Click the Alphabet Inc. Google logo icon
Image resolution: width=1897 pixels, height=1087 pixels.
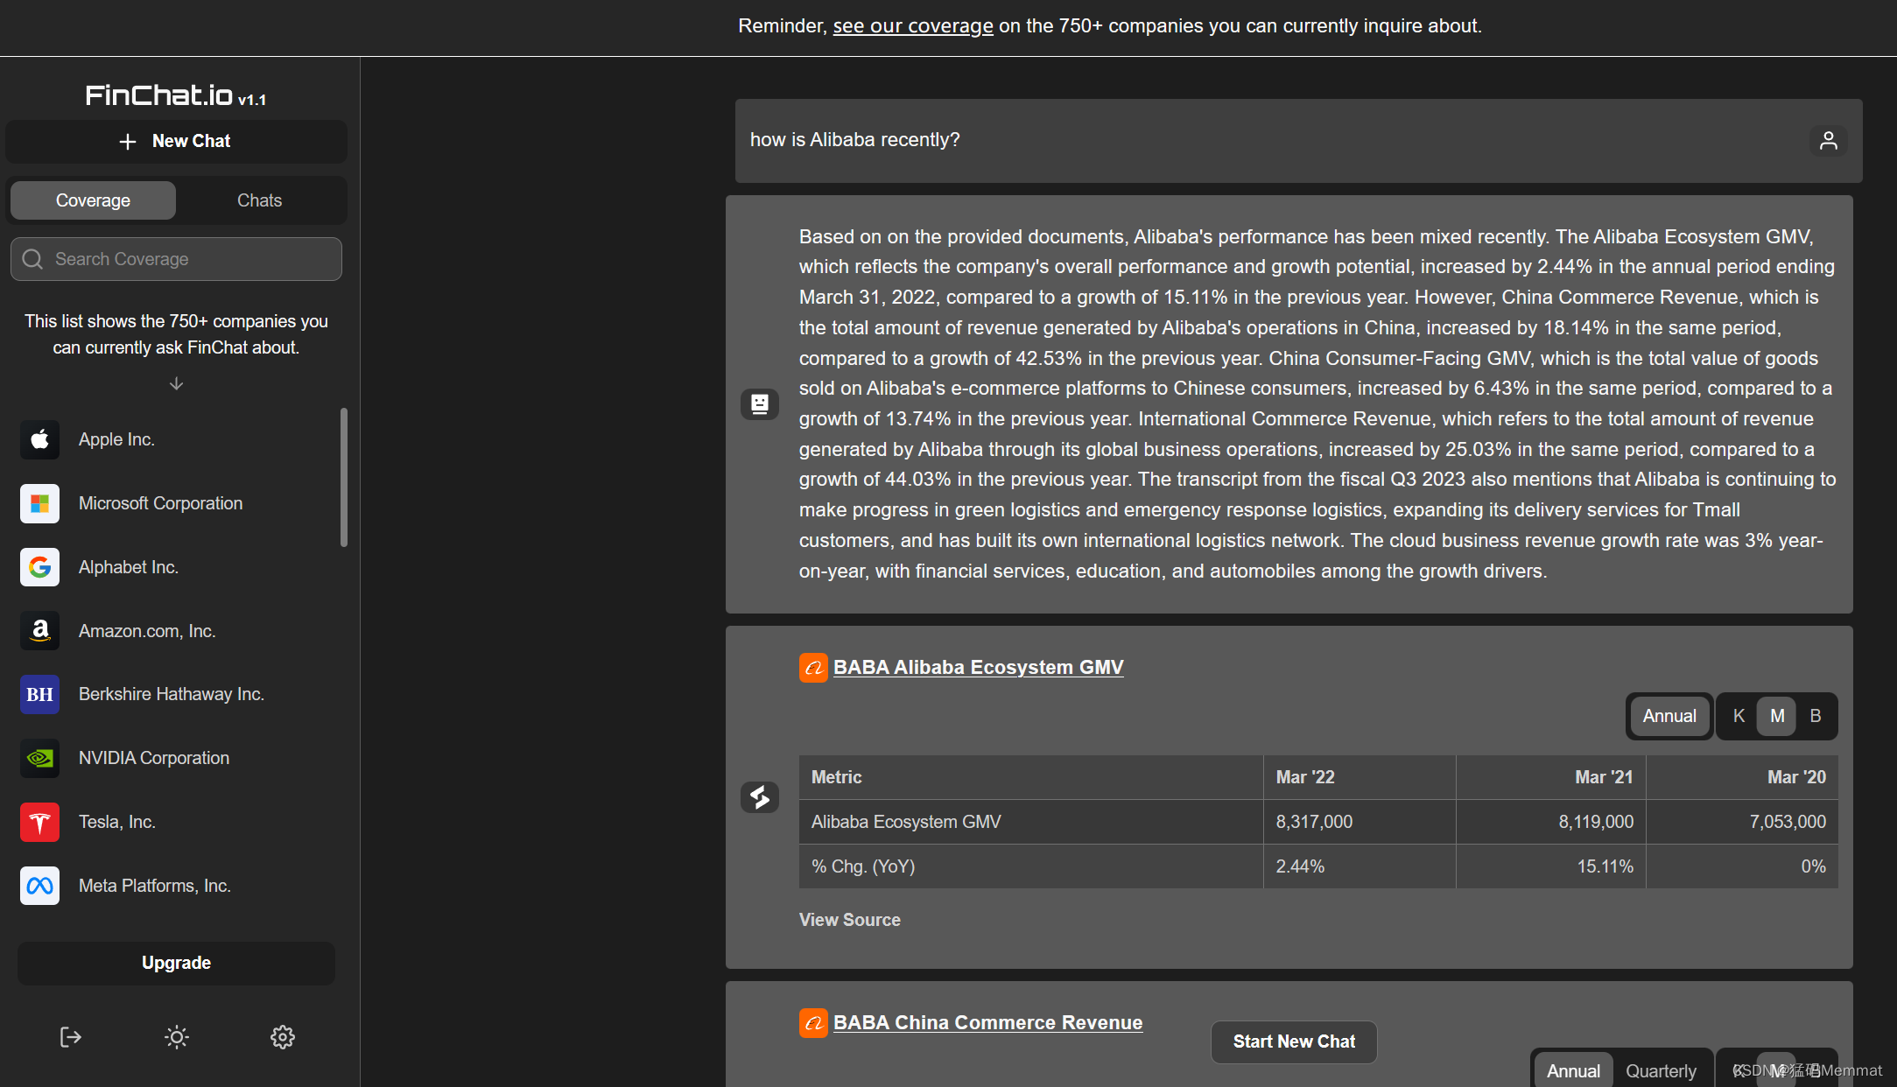point(39,567)
